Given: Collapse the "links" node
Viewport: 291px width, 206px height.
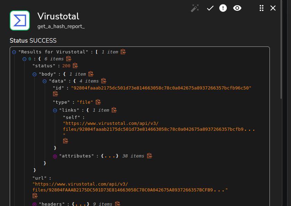Looking at the screenshot, I should (x=55, y=110).
